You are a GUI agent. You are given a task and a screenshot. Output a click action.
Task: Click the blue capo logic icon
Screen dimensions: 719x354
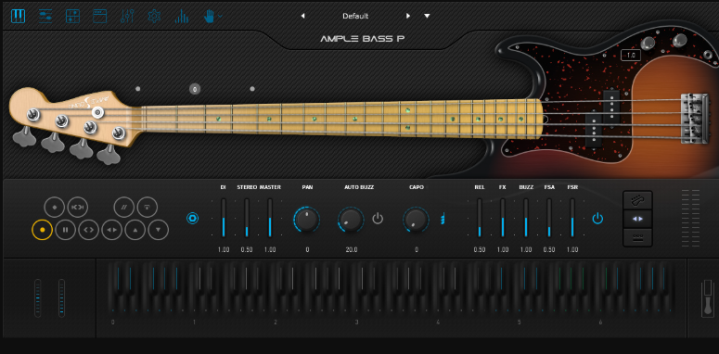coord(443,219)
